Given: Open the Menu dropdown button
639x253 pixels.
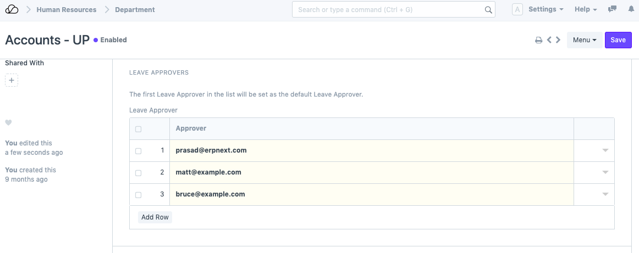Looking at the screenshot, I should click(584, 40).
